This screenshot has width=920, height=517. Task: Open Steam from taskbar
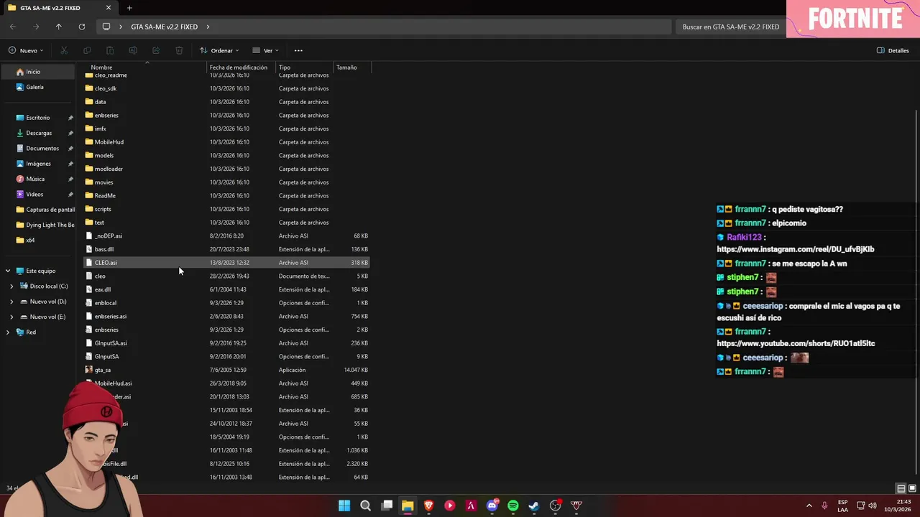(x=534, y=506)
